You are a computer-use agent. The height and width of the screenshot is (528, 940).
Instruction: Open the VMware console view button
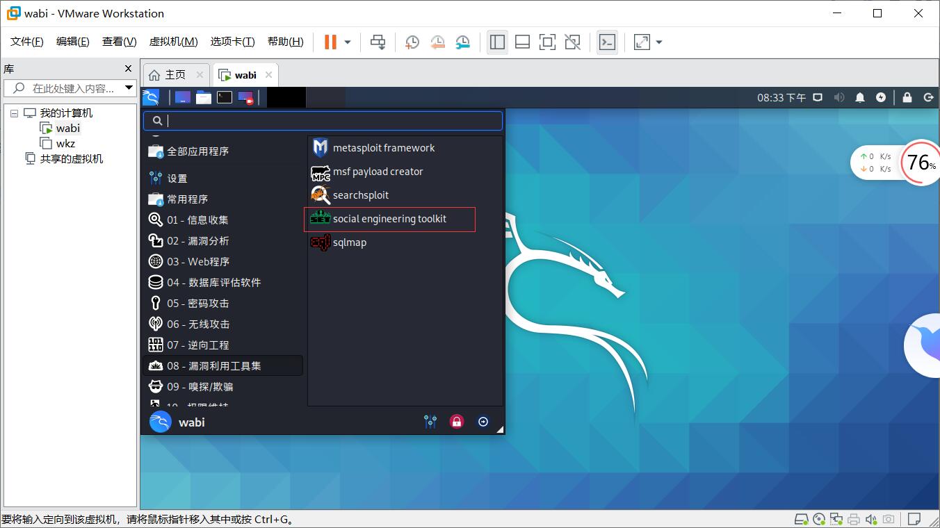[x=607, y=42]
